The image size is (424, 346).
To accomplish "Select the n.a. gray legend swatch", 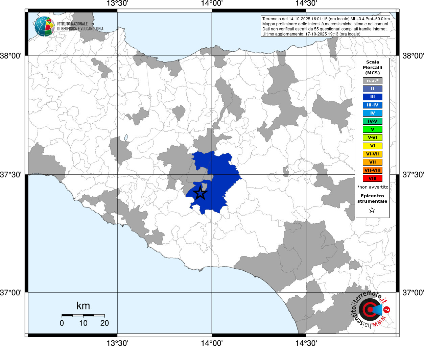I will [x=372, y=81].
